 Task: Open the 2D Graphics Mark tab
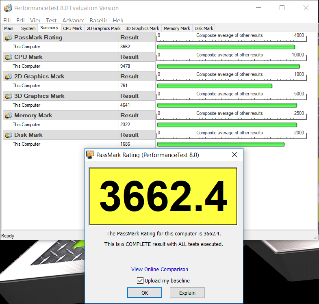(x=104, y=28)
